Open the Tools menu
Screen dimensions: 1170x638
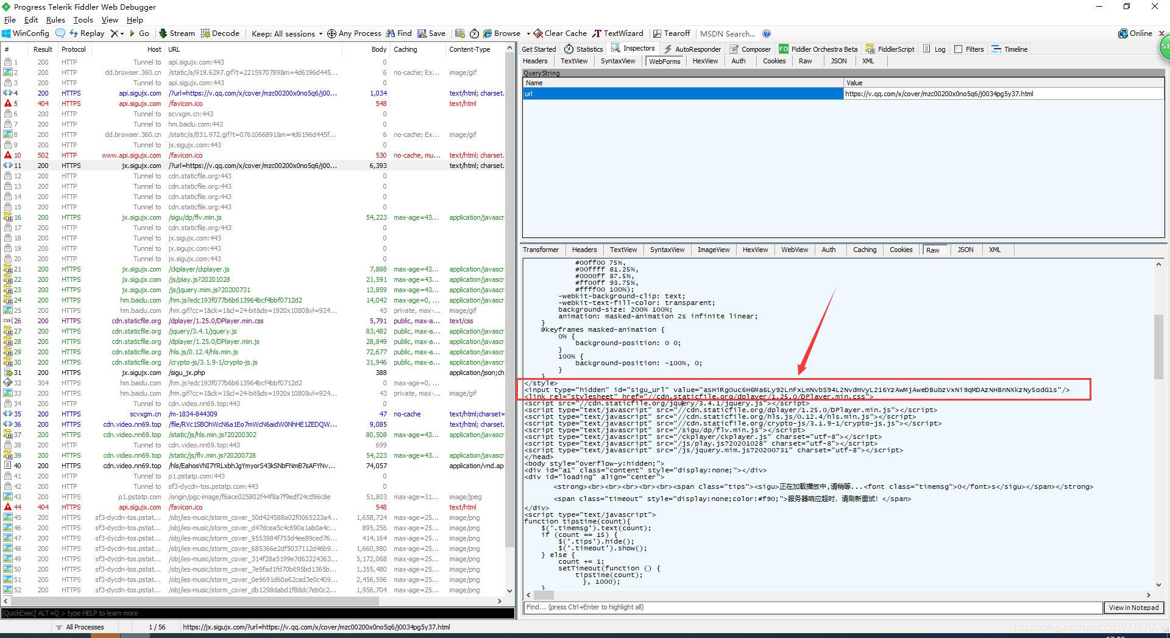tap(83, 19)
